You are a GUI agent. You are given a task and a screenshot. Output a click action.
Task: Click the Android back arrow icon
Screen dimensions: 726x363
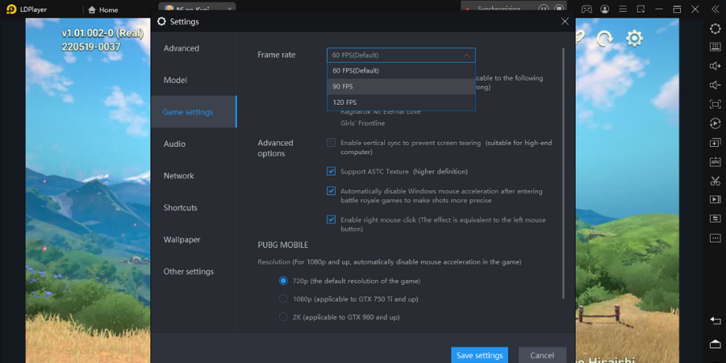pos(715,320)
